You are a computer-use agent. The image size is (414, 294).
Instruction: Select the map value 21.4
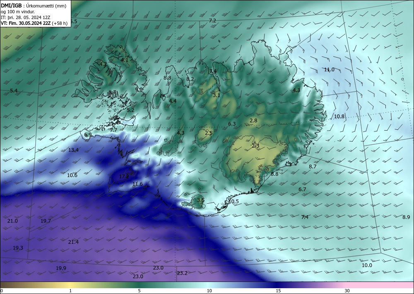point(73,242)
